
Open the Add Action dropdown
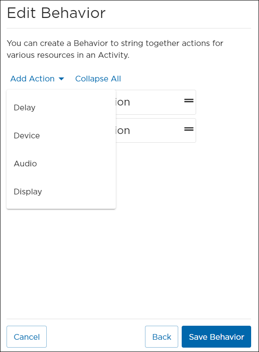coord(33,79)
